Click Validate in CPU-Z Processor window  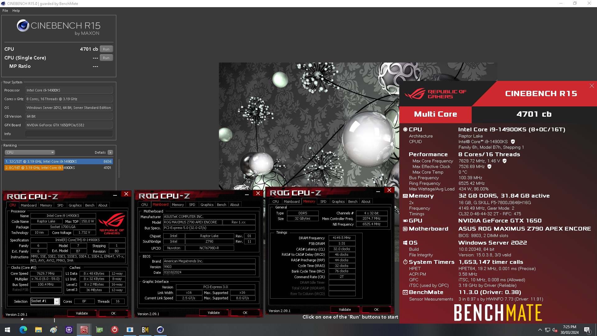82,313
